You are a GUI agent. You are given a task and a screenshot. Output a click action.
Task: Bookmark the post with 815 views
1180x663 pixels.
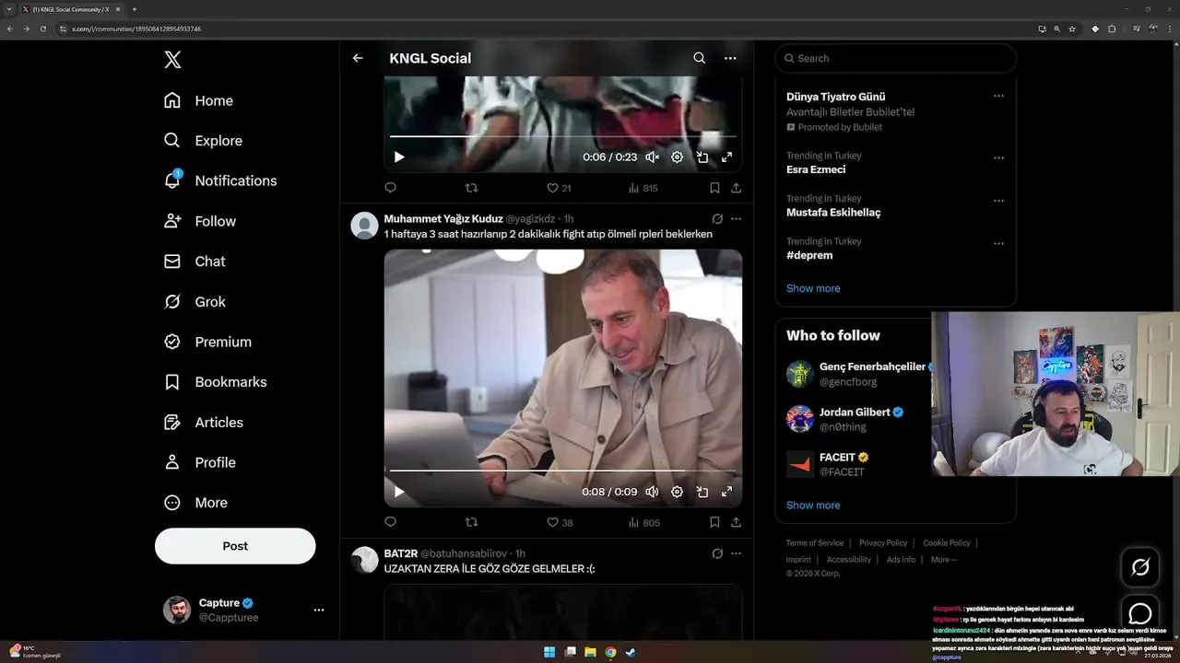[714, 188]
